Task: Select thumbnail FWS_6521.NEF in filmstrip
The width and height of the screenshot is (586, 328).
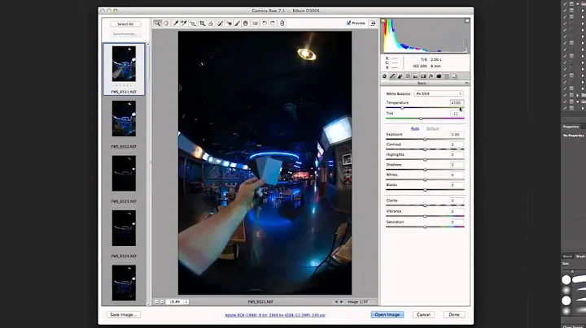Action: click(124, 69)
